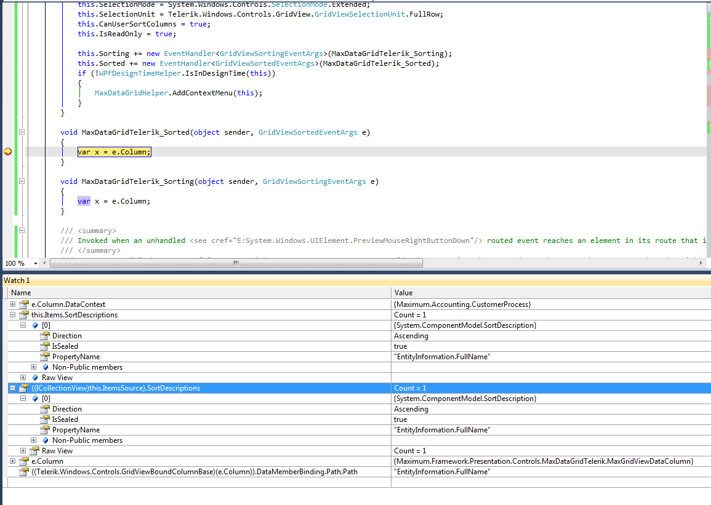711x505 pixels.
Task: Collapse first [0] item under this.Items.SortDescriptions
Action: pyautogui.click(x=23, y=325)
